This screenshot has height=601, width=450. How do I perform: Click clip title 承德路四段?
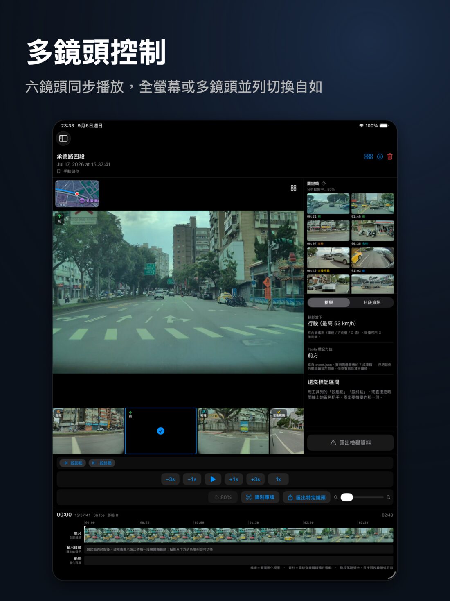pyautogui.click(x=71, y=156)
